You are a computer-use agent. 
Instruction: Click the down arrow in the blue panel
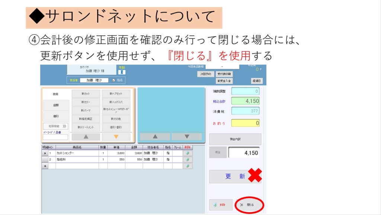click(x=187, y=137)
